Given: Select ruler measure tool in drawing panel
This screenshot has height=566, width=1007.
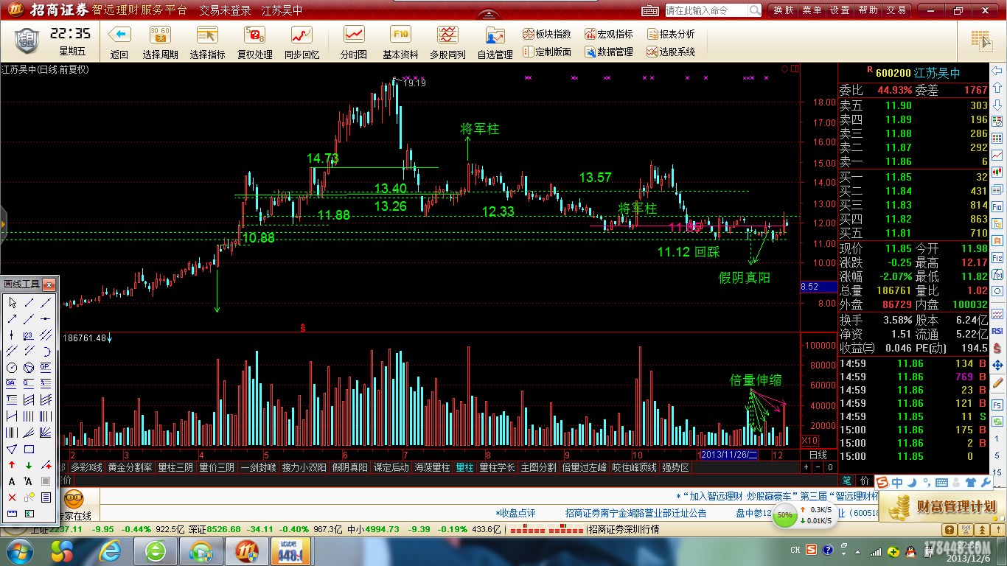Looking at the screenshot, I should pyautogui.click(x=12, y=514).
